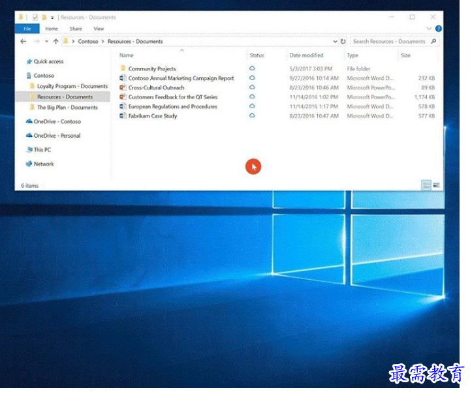Click cloud status icon for Contoso Annual Report
Image resolution: width=470 pixels, height=394 pixels.
coord(252,78)
